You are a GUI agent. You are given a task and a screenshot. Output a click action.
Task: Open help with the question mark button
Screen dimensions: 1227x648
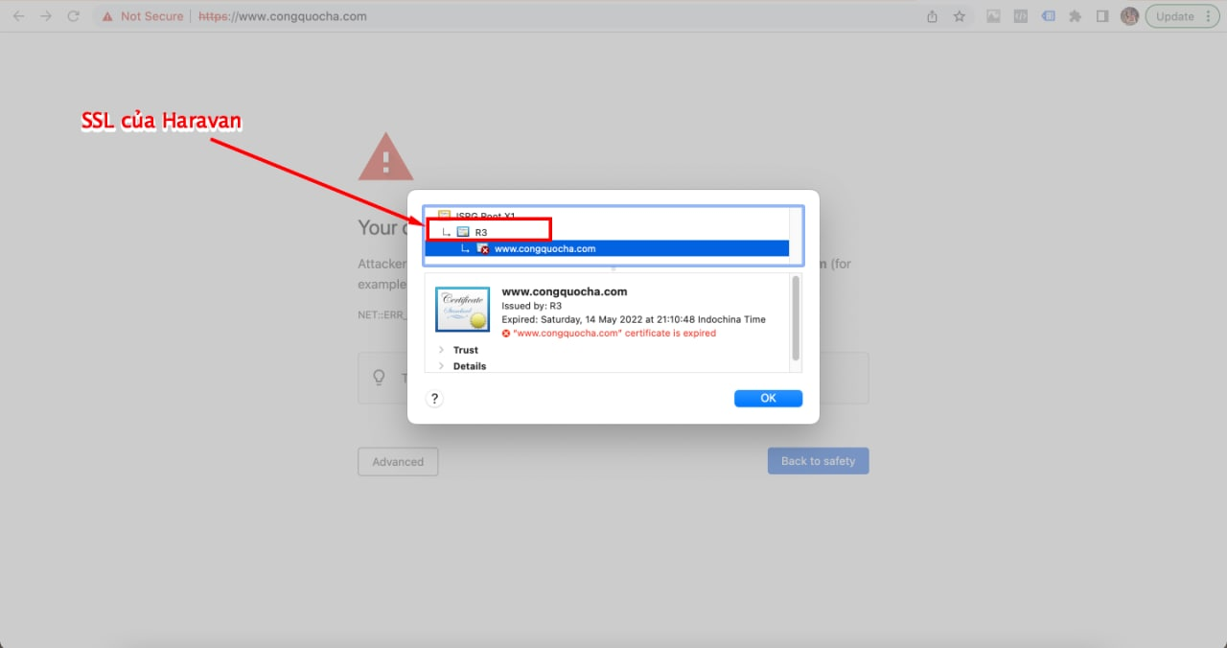pos(434,399)
